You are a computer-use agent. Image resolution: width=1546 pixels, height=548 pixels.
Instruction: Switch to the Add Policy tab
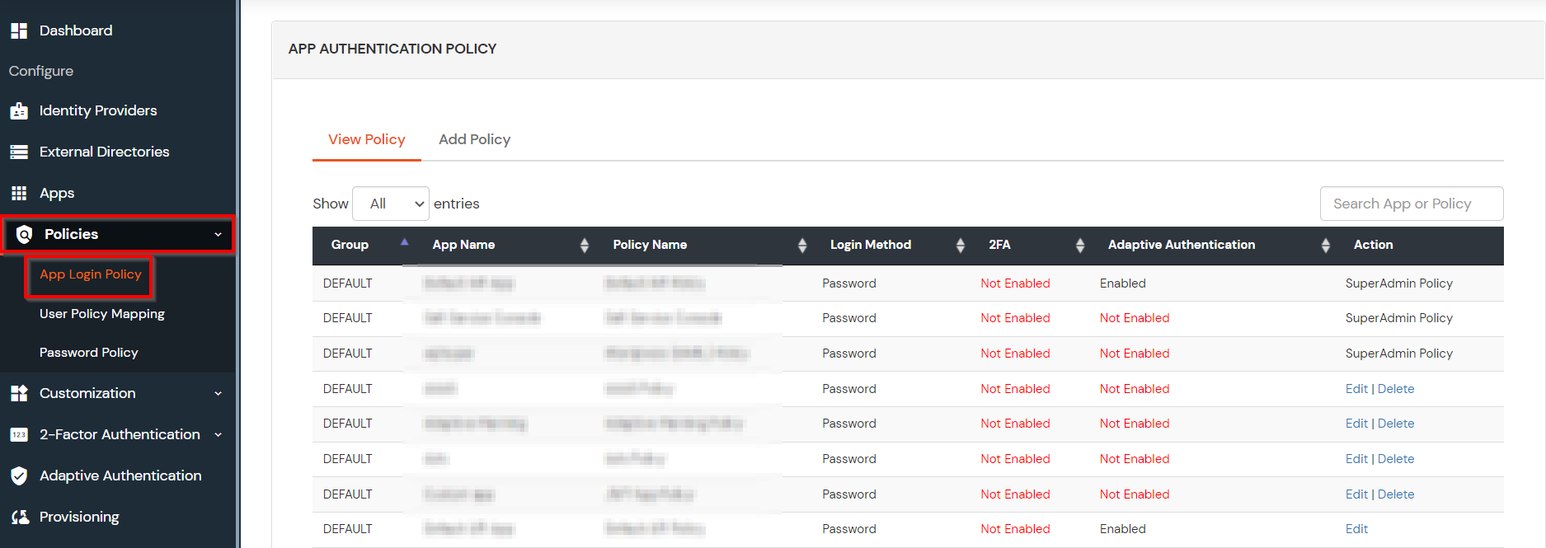click(x=474, y=139)
